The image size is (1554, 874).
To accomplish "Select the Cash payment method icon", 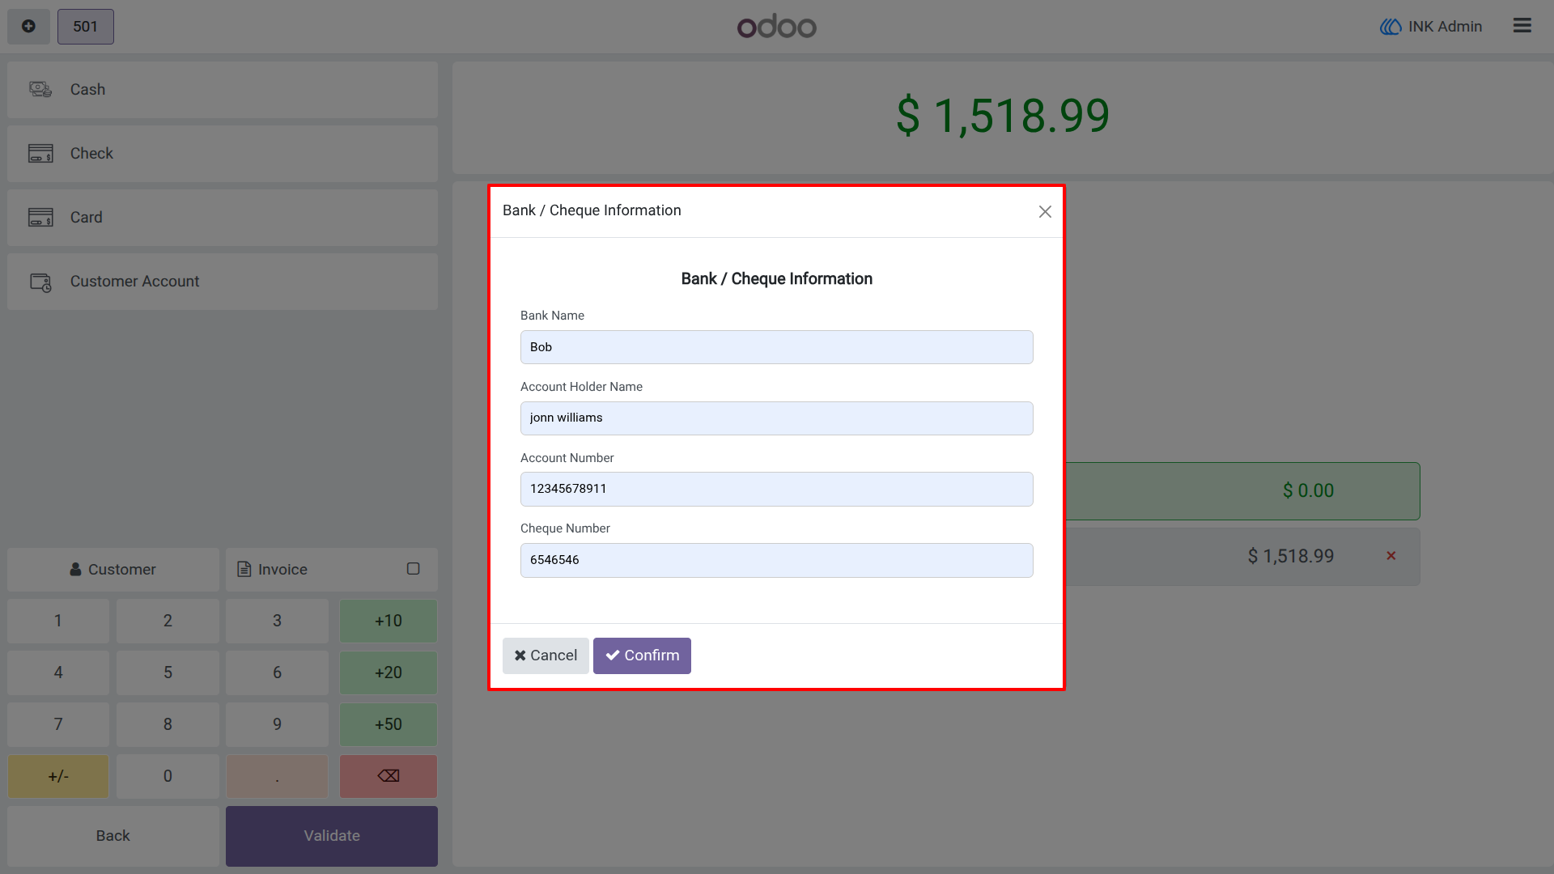I will 40,89.
